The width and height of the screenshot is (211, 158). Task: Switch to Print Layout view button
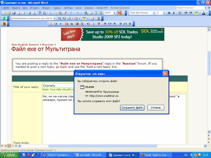click(9, 145)
